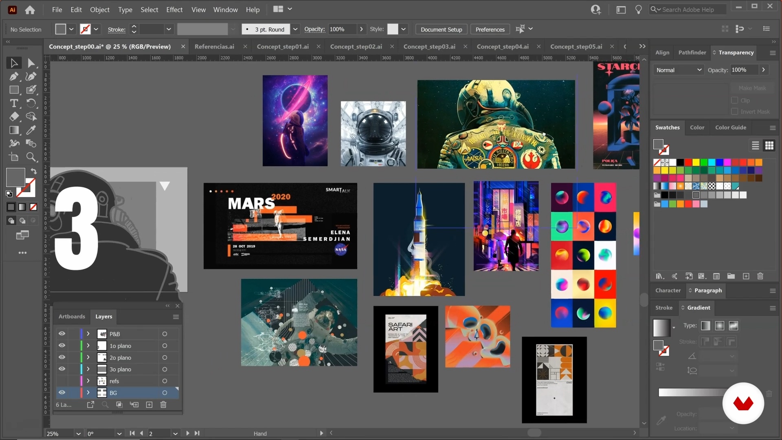Open the Normal blending mode dropdown
Image resolution: width=782 pixels, height=440 pixels.
click(679, 70)
